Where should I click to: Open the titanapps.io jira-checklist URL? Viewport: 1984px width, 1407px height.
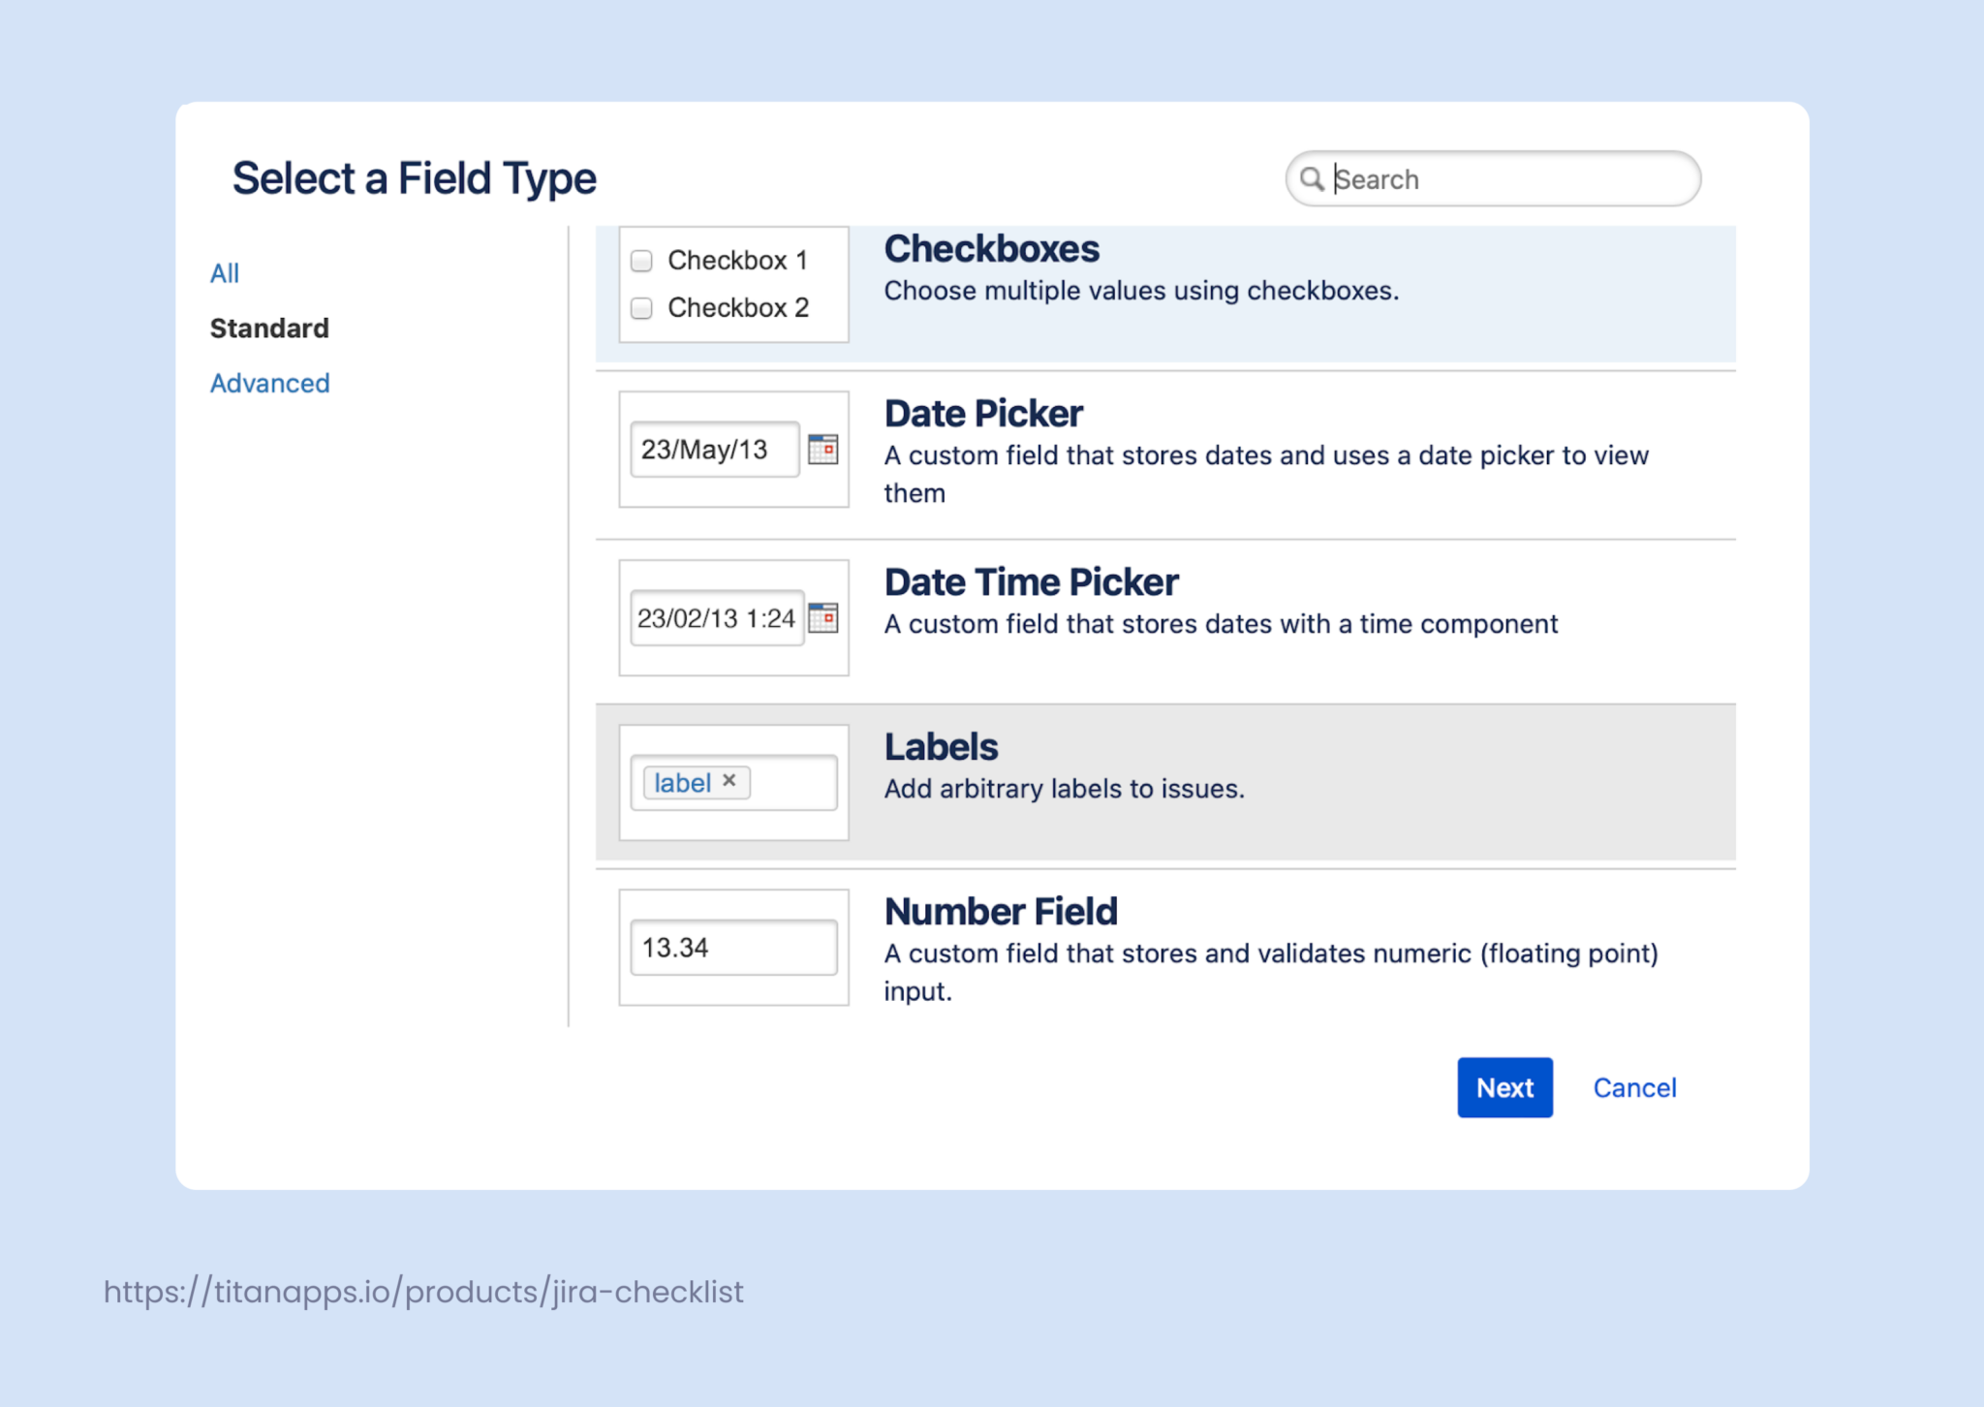(421, 1291)
